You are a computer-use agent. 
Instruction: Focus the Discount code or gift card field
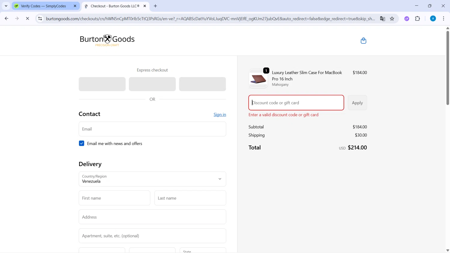[296, 103]
